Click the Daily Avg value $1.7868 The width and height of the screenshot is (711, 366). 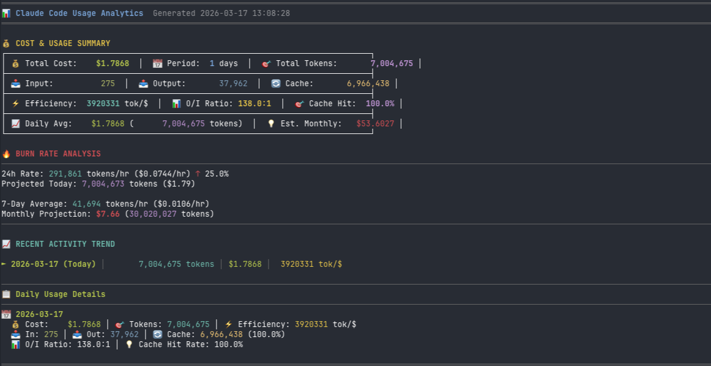108,124
